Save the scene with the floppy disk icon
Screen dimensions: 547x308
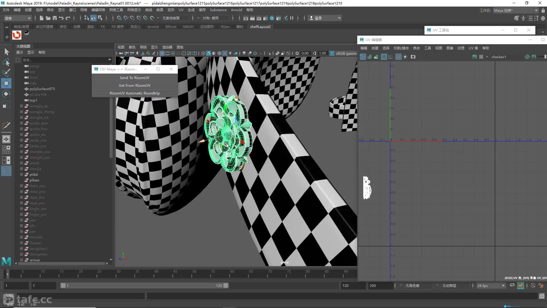tap(55, 18)
